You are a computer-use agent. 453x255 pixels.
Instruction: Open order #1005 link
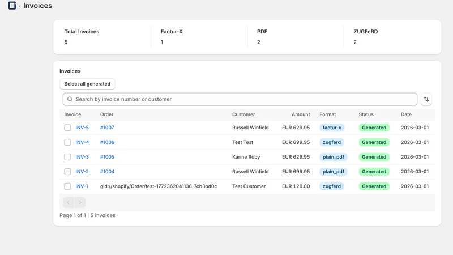(x=107, y=157)
